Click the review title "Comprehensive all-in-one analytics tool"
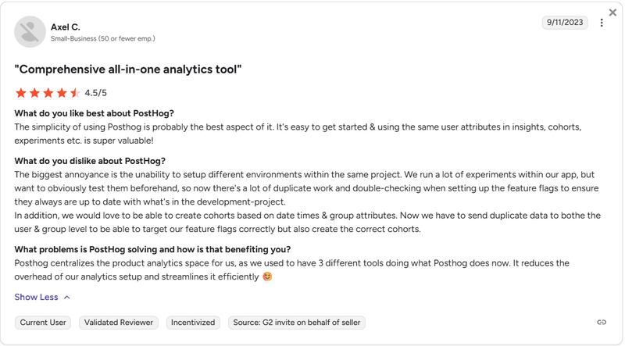 click(128, 70)
